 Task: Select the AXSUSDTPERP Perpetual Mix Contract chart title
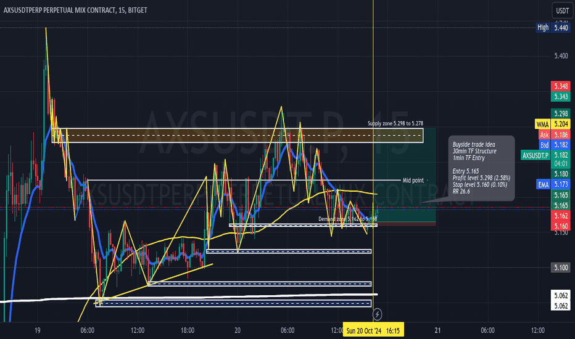(75, 10)
